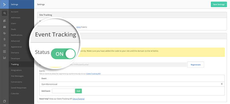Click the ActiveCampaign logo icon
The height and width of the screenshot is (104, 230).
point(4,4)
